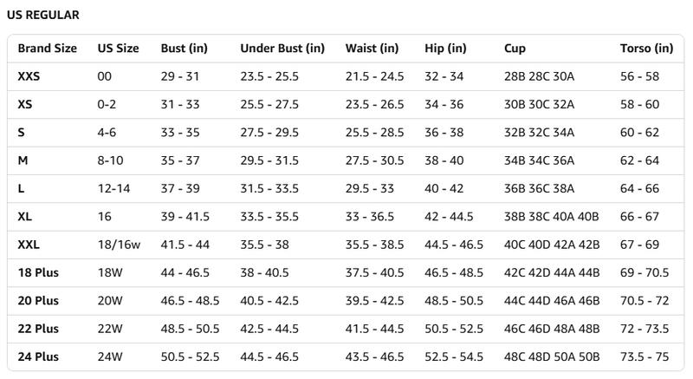
Task: Select the 22W US size cell
Action: 110,329
